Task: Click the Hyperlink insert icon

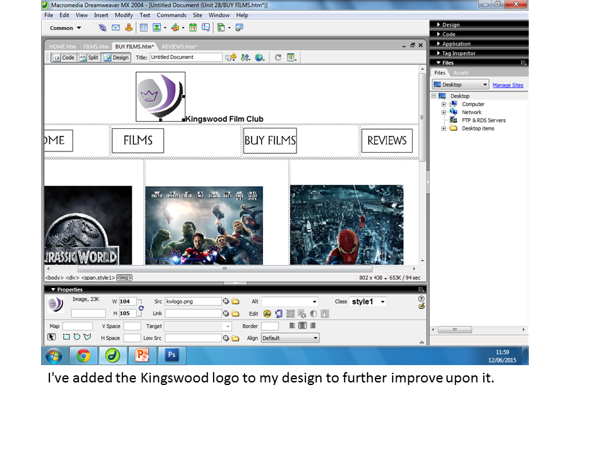Action: click(103, 28)
